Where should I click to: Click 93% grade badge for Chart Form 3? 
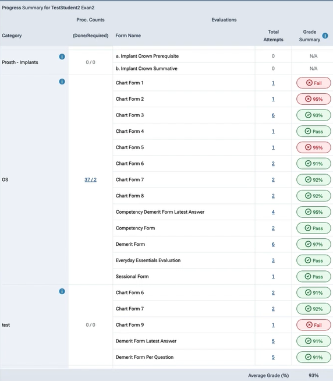click(x=314, y=115)
